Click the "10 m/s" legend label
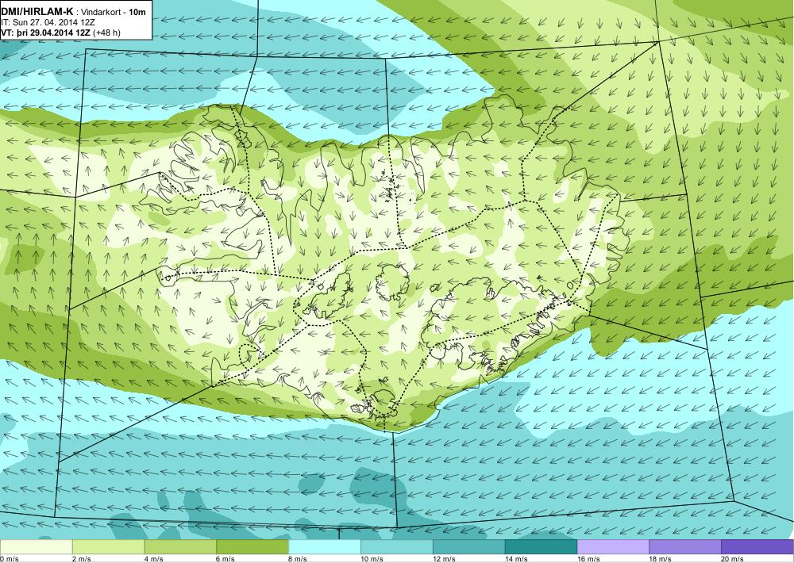 point(372,559)
